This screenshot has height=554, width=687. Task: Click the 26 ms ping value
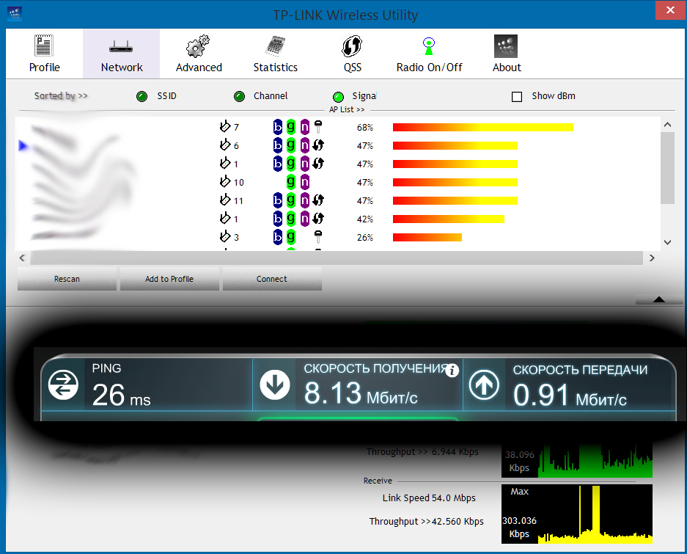click(x=122, y=395)
